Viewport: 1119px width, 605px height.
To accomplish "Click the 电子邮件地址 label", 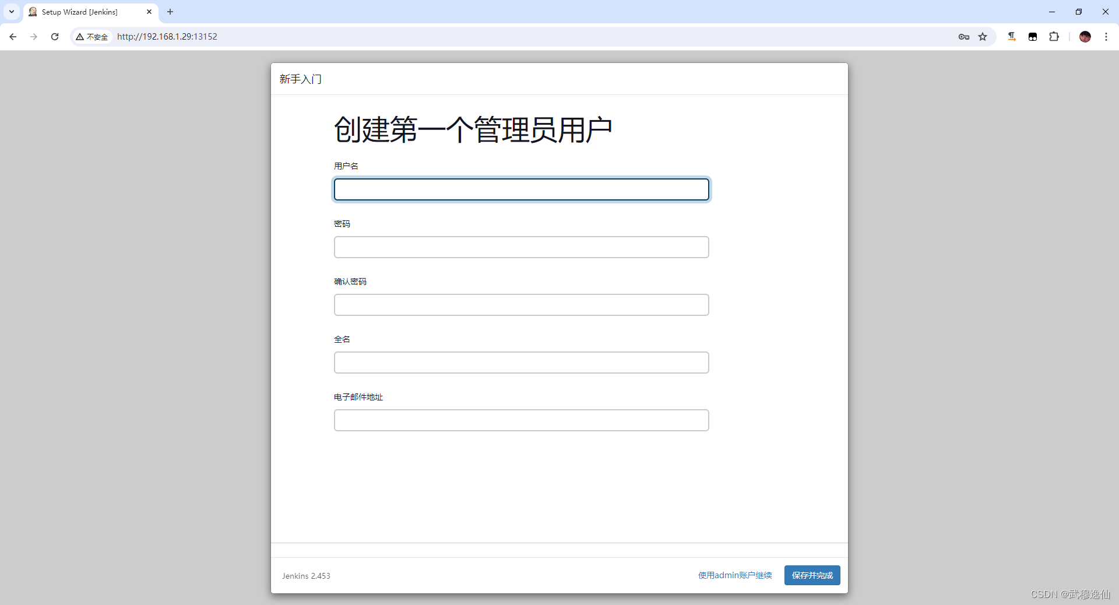I will click(358, 397).
